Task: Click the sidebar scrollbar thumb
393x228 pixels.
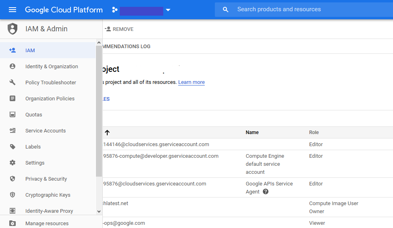Action: (99, 111)
